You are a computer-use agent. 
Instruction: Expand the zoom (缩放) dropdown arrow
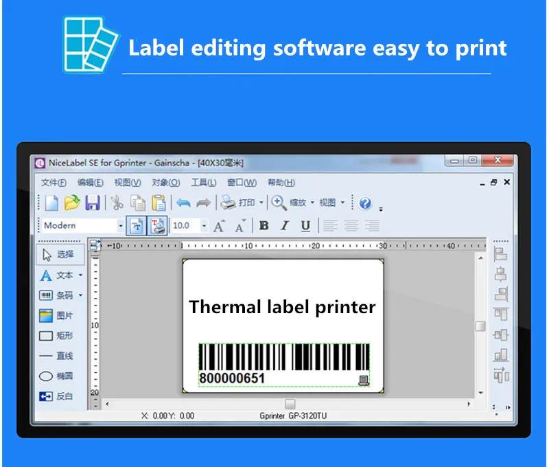click(312, 203)
